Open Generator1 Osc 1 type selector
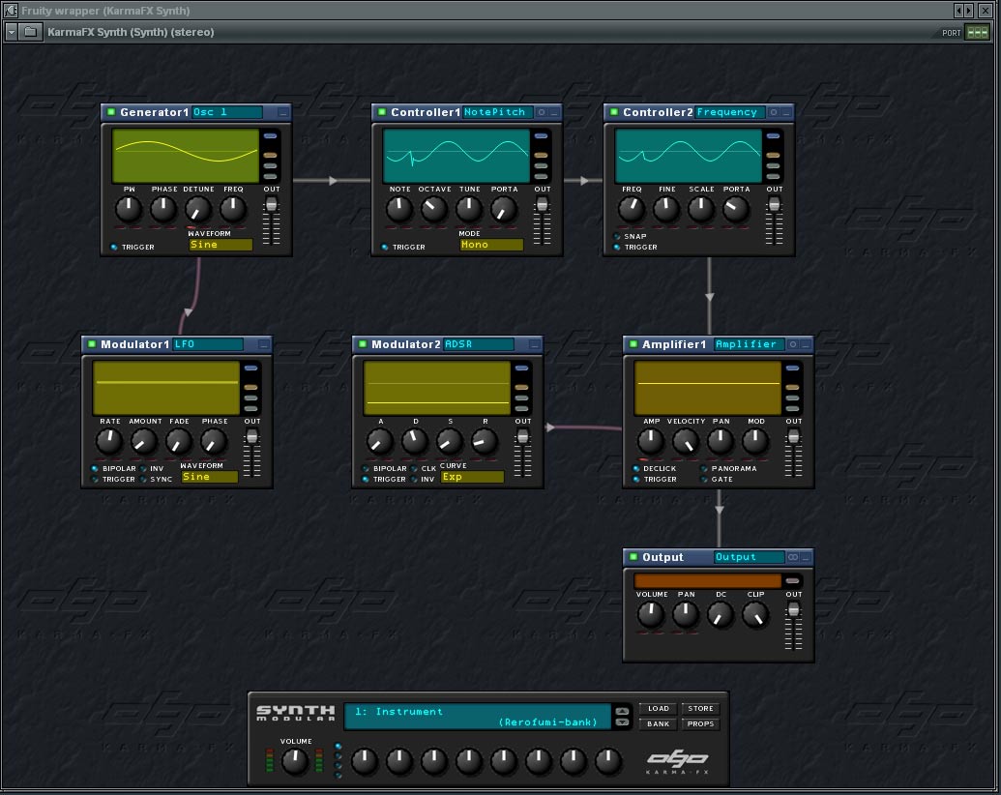Screen dimensions: 1001x795 click(x=227, y=112)
